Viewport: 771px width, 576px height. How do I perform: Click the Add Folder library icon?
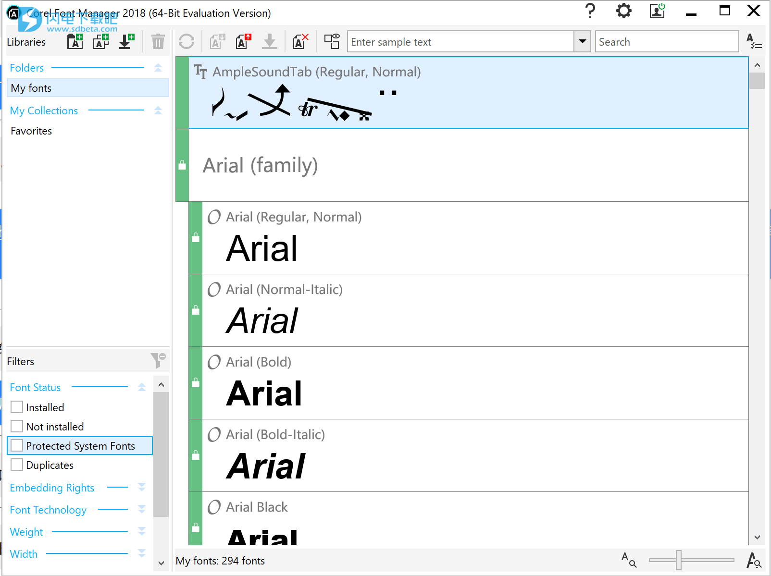coord(75,42)
